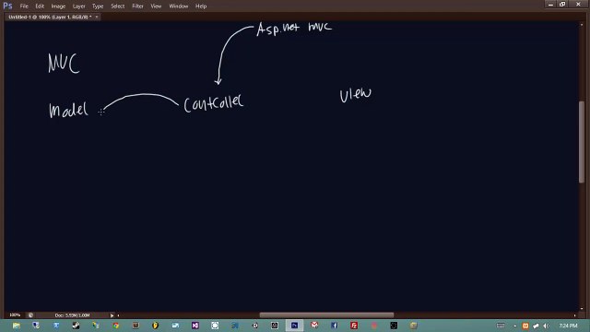Viewport: 590px width, 332px height.
Task: Open the Select menu
Action: pos(118,6)
